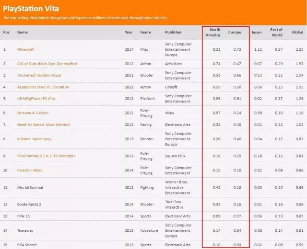Click Warner Bros. Interactive Entertainment cell
Viewport: 307px width, 249px height.
coord(177,187)
